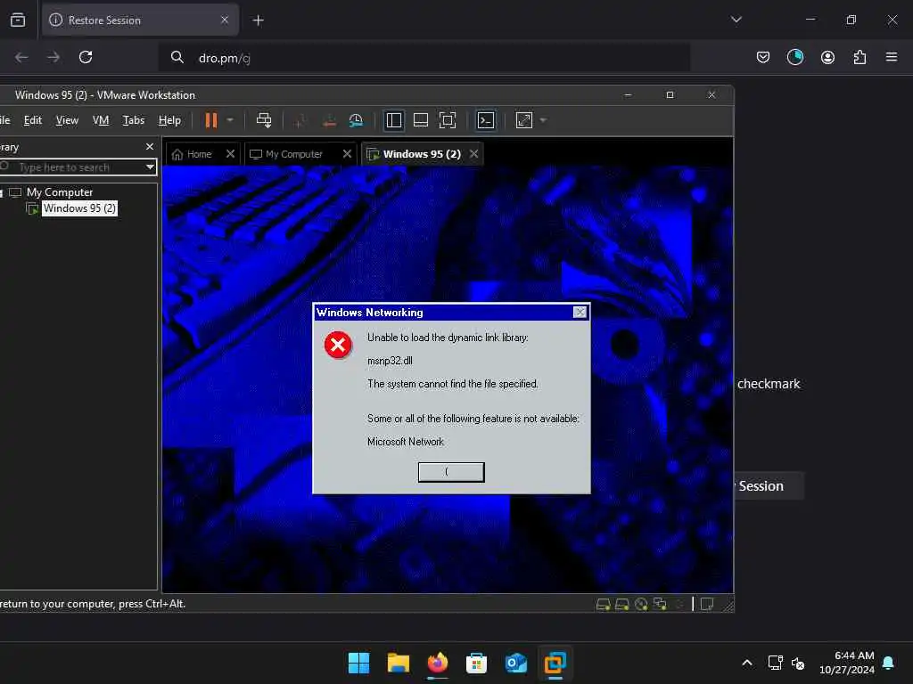913x684 pixels.
Task: Select My Computer in library tree
Action: [60, 192]
